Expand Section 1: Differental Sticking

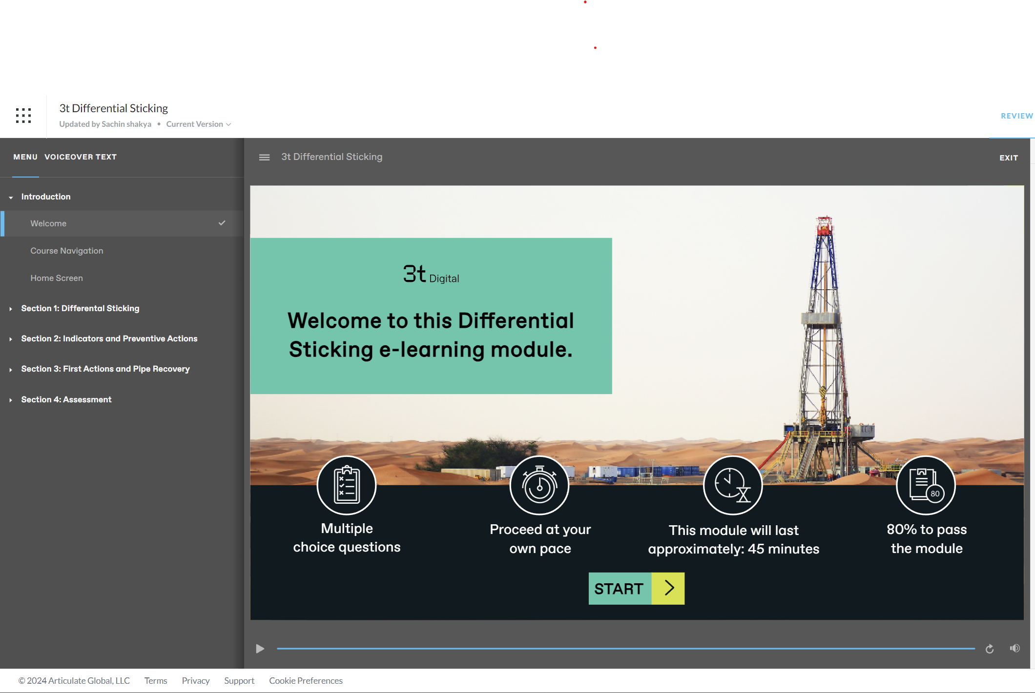pyautogui.click(x=11, y=309)
